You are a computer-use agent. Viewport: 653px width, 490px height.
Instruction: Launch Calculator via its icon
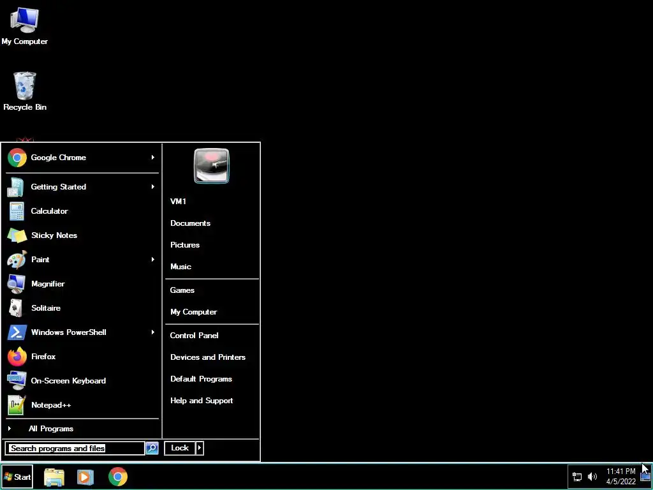coord(17,211)
